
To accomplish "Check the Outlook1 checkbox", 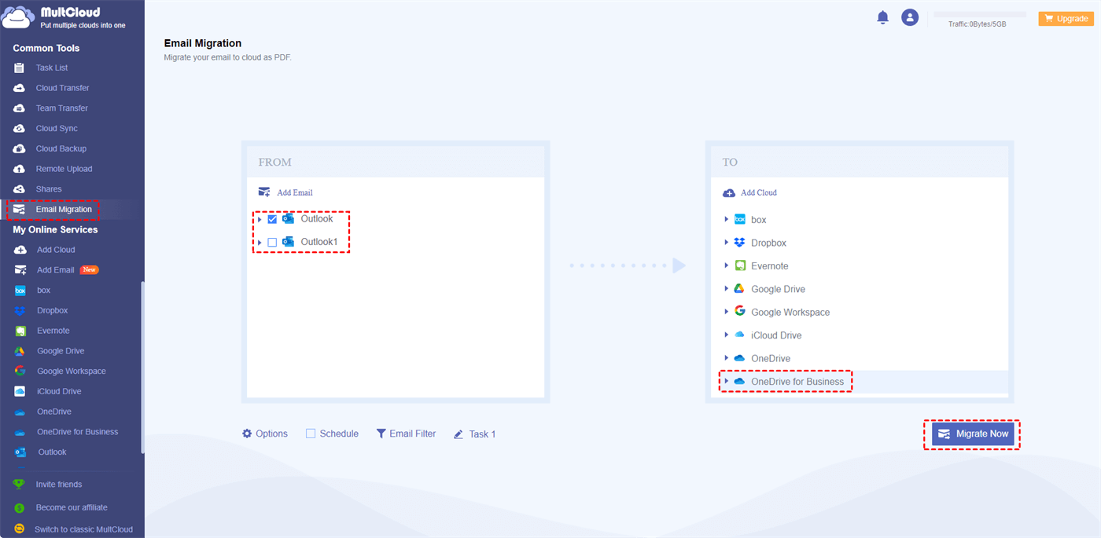I will pos(272,243).
